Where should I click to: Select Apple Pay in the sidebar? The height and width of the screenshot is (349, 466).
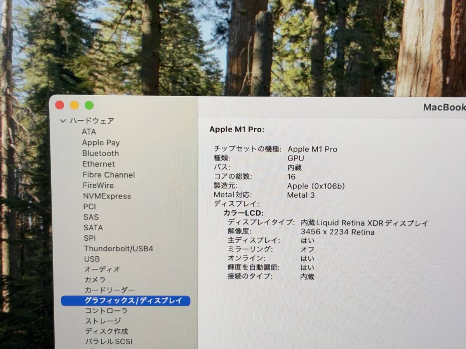(101, 142)
